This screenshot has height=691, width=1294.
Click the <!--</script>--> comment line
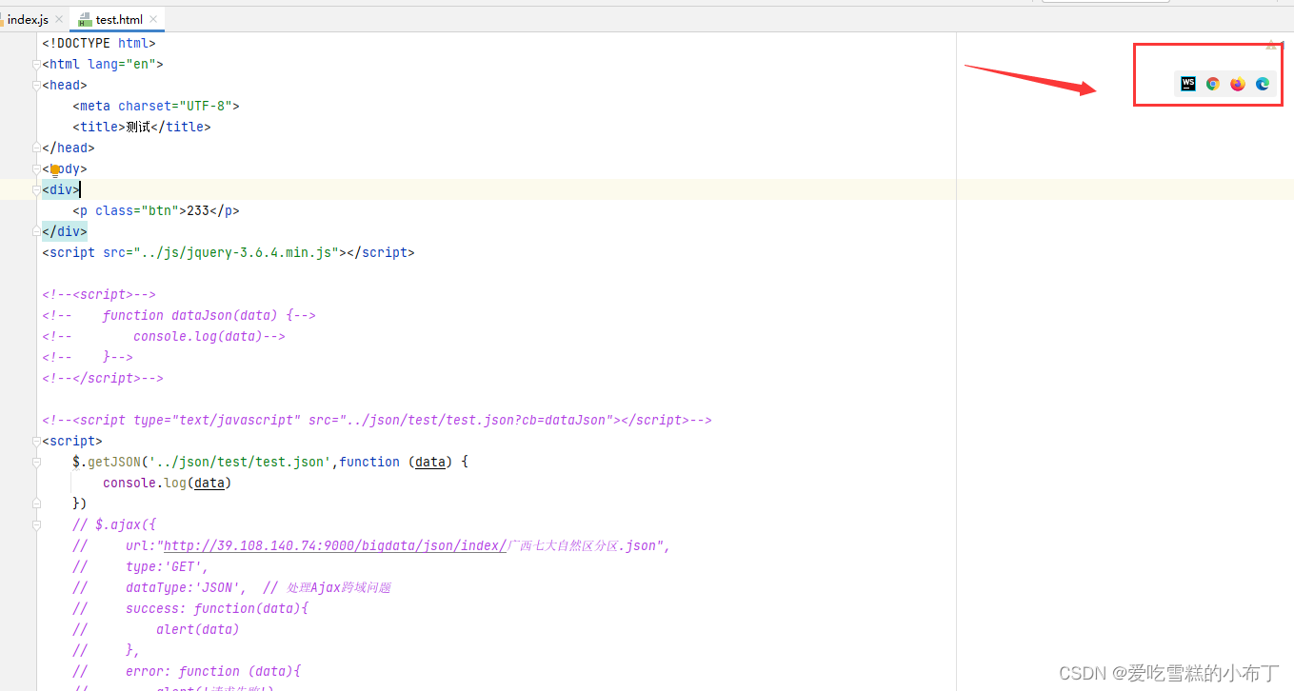(x=103, y=379)
